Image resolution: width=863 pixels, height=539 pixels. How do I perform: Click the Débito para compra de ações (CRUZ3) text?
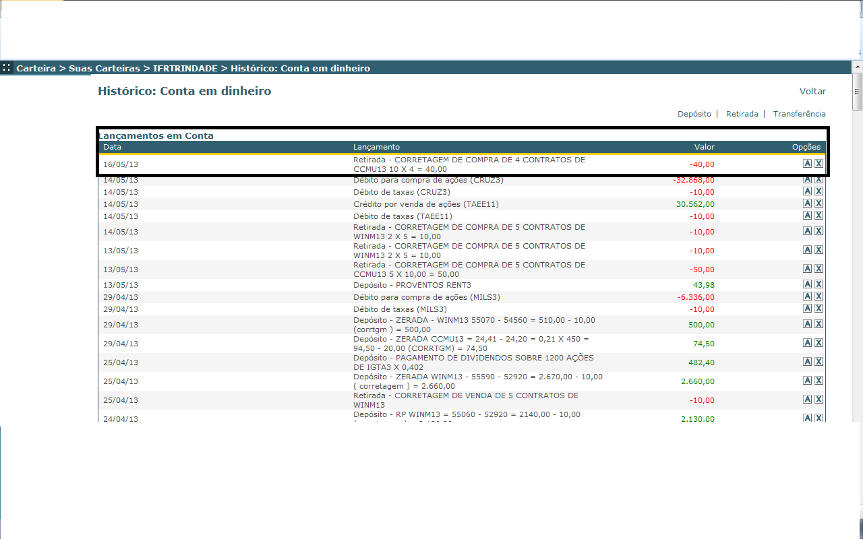[x=428, y=180]
